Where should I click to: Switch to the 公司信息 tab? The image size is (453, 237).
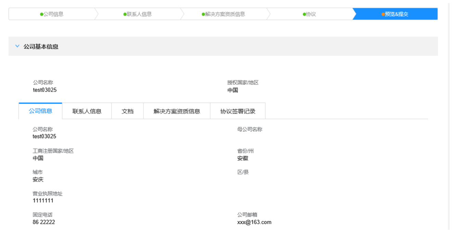[x=40, y=111]
